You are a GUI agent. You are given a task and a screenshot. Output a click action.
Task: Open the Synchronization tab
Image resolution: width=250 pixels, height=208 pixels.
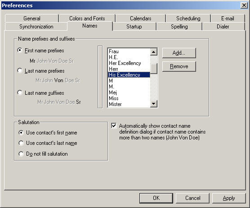36,27
